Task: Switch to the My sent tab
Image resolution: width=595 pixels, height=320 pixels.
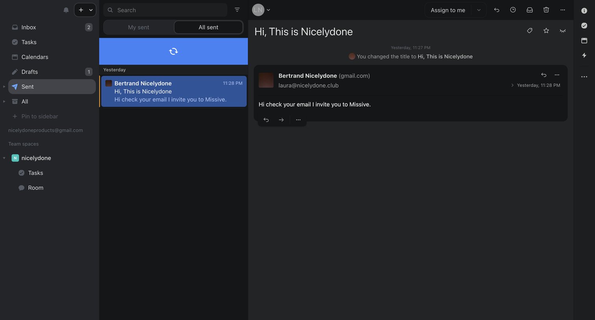Action: click(x=139, y=27)
